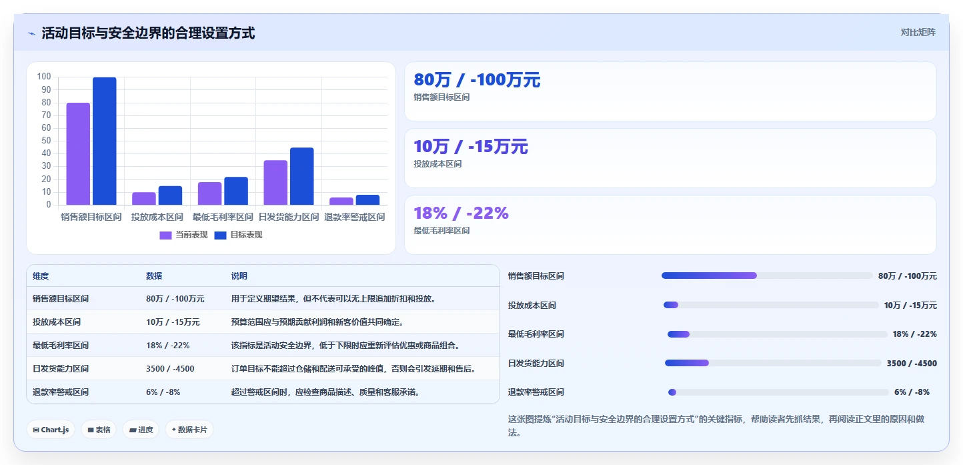Click progress value 3500 / -4500 at right

[912, 363]
